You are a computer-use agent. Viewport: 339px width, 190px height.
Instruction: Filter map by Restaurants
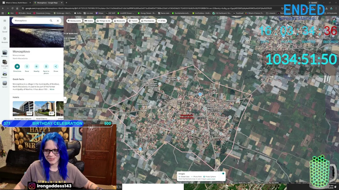coord(74,21)
